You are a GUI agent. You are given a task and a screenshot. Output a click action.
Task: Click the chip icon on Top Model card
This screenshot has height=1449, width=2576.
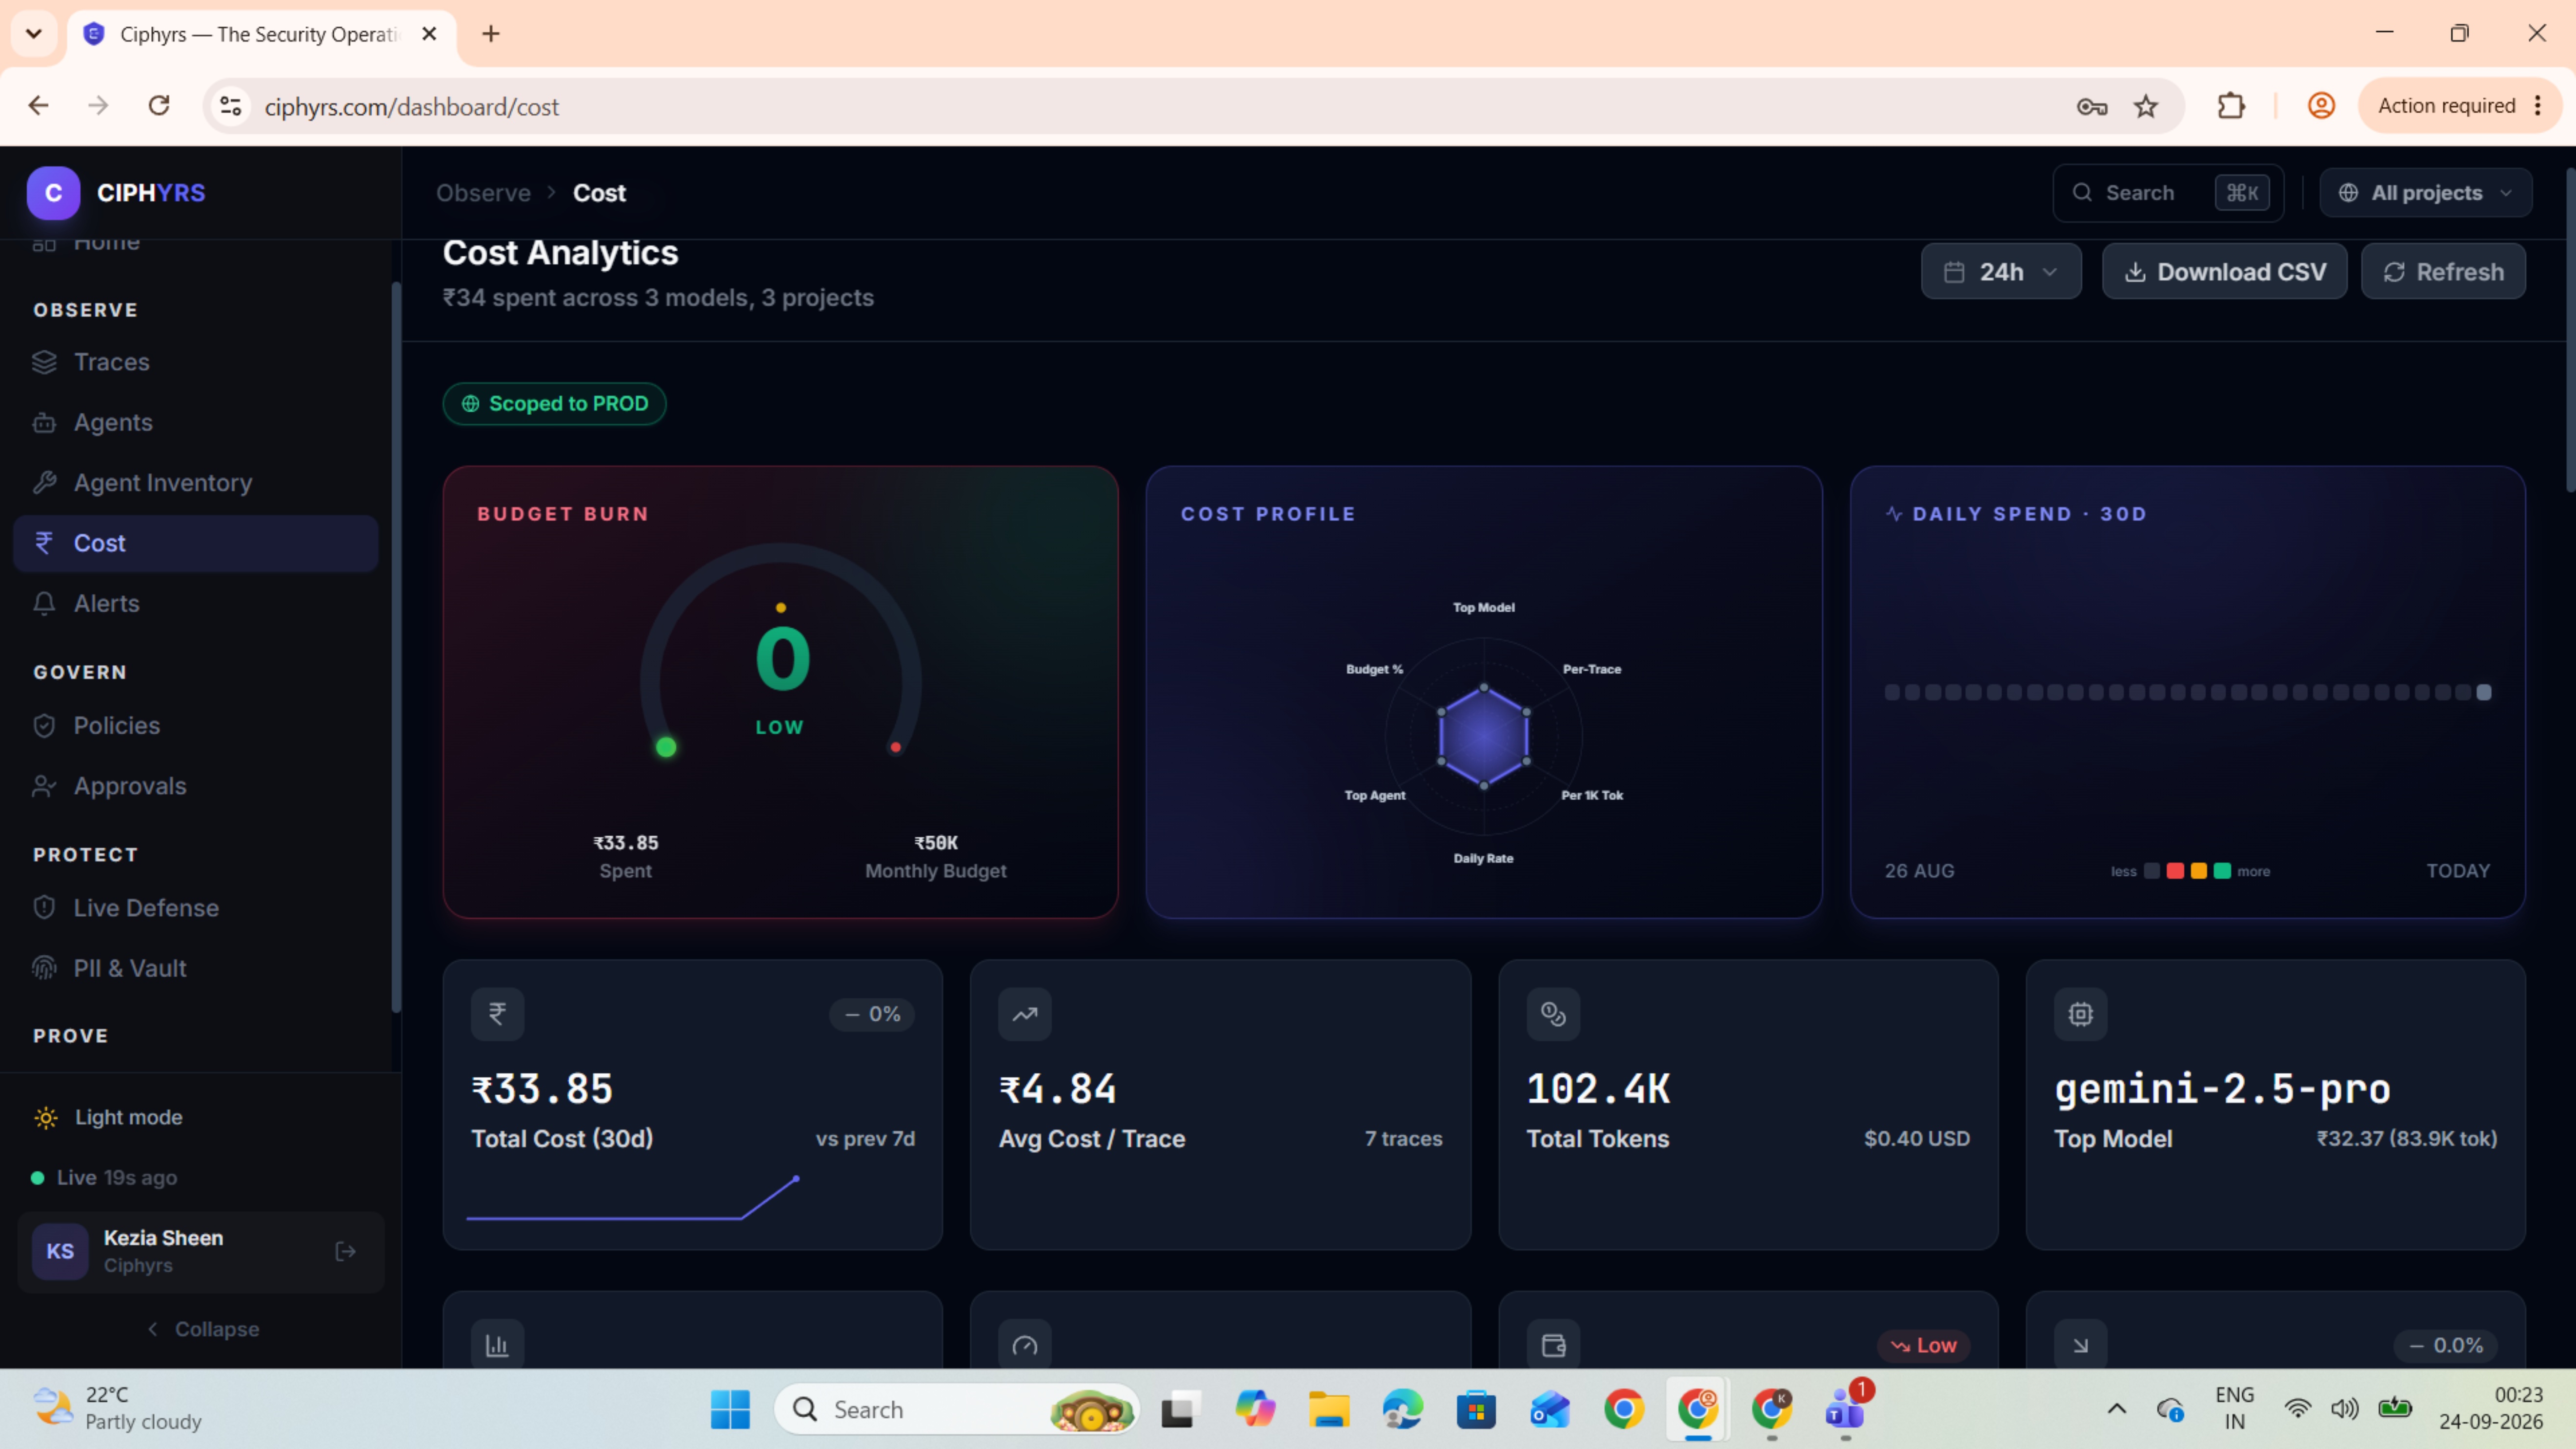click(x=2080, y=1014)
